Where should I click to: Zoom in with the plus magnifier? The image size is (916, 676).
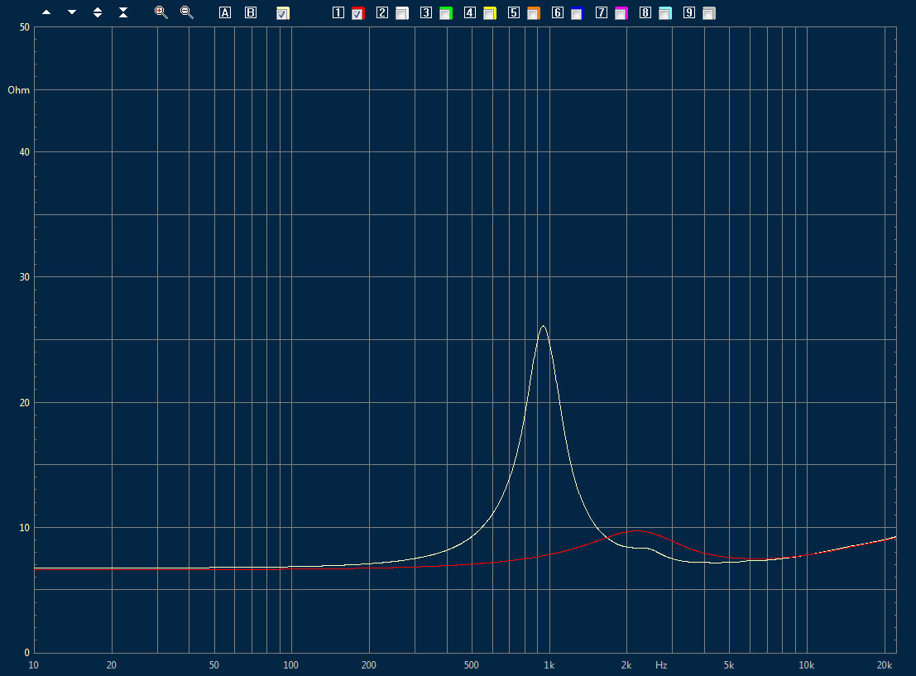pos(161,12)
